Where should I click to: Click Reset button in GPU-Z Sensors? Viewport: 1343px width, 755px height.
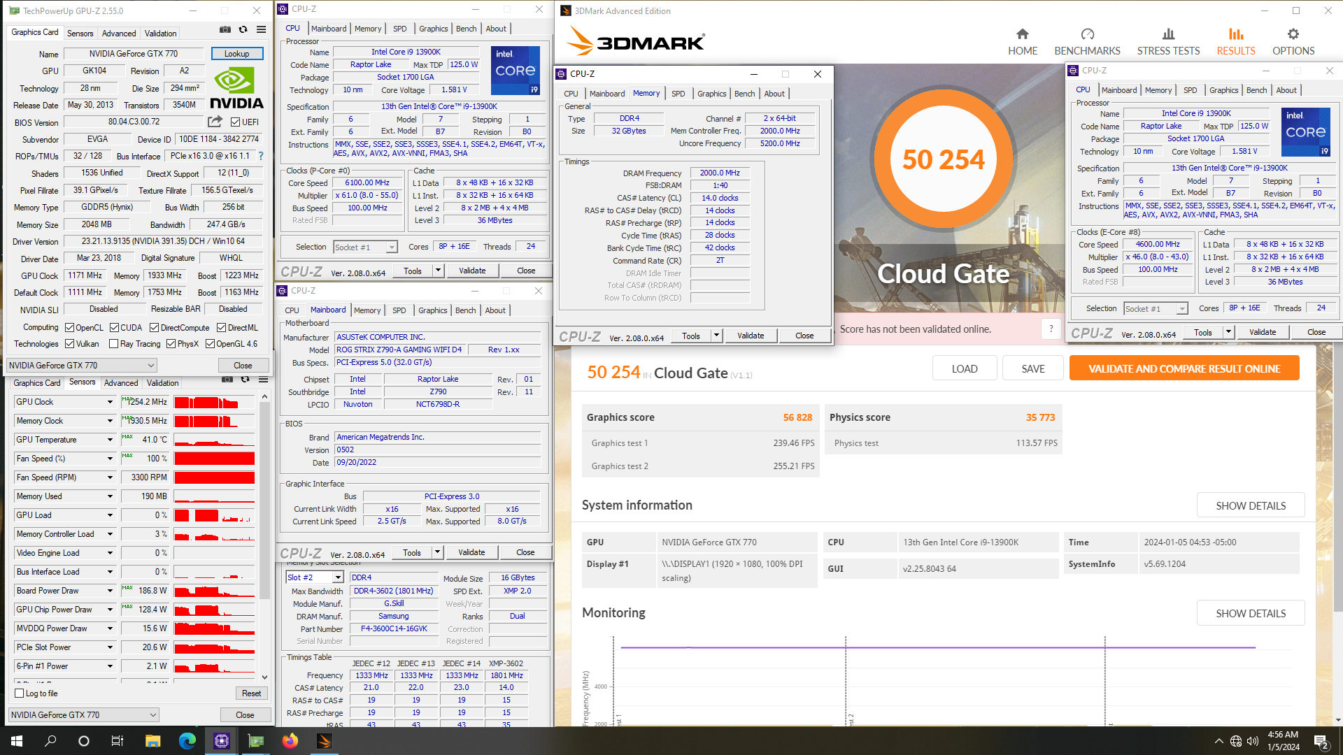coord(251,693)
